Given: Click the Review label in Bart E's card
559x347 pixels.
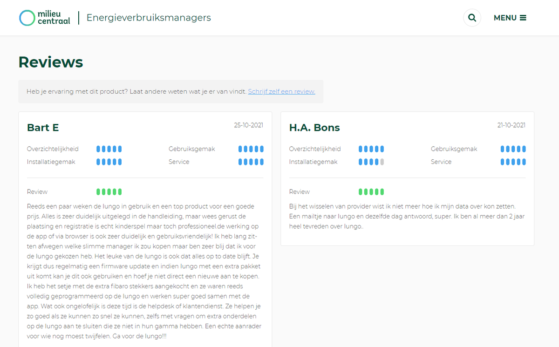Looking at the screenshot, I should [x=37, y=191].
